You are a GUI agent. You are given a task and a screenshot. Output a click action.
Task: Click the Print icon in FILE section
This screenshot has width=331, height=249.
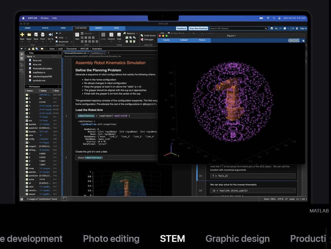[42, 35]
